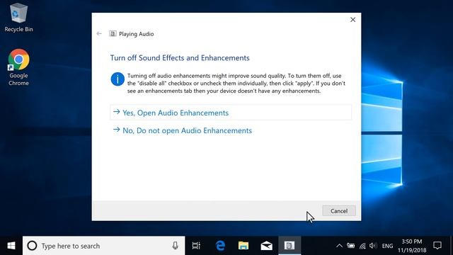Expand the hidden system tray icons
The width and height of the screenshot is (453, 255).
click(x=339, y=246)
